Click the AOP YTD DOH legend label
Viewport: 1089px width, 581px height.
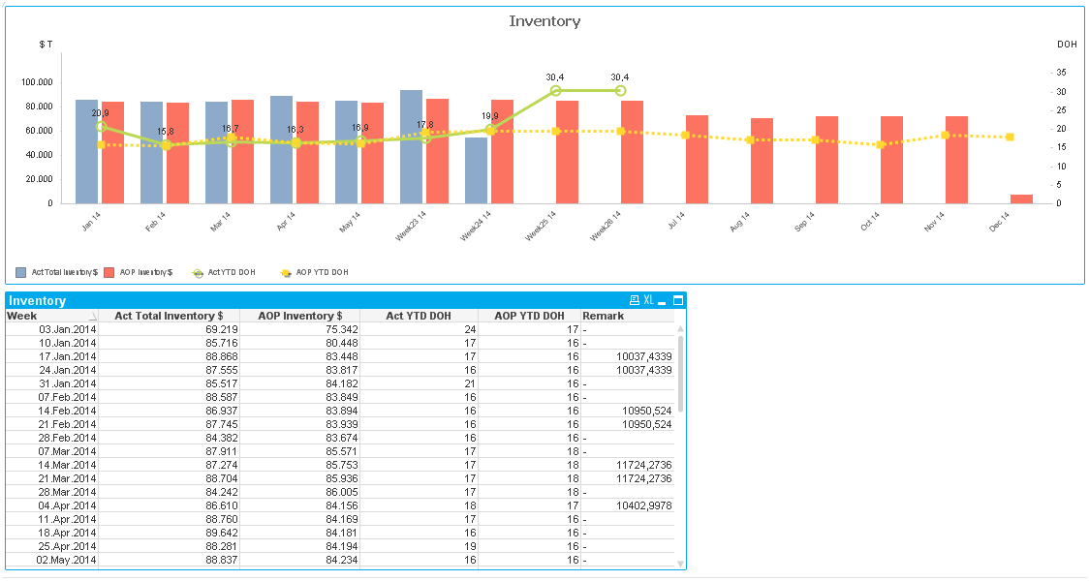323,272
